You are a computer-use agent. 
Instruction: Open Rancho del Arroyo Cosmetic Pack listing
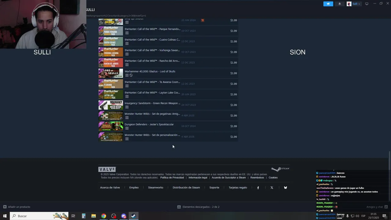[168, 63]
